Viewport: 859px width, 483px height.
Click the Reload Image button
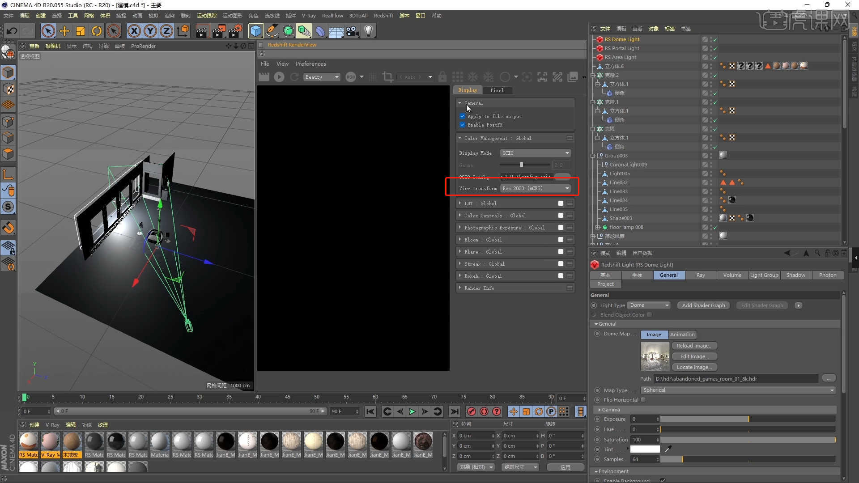click(694, 345)
